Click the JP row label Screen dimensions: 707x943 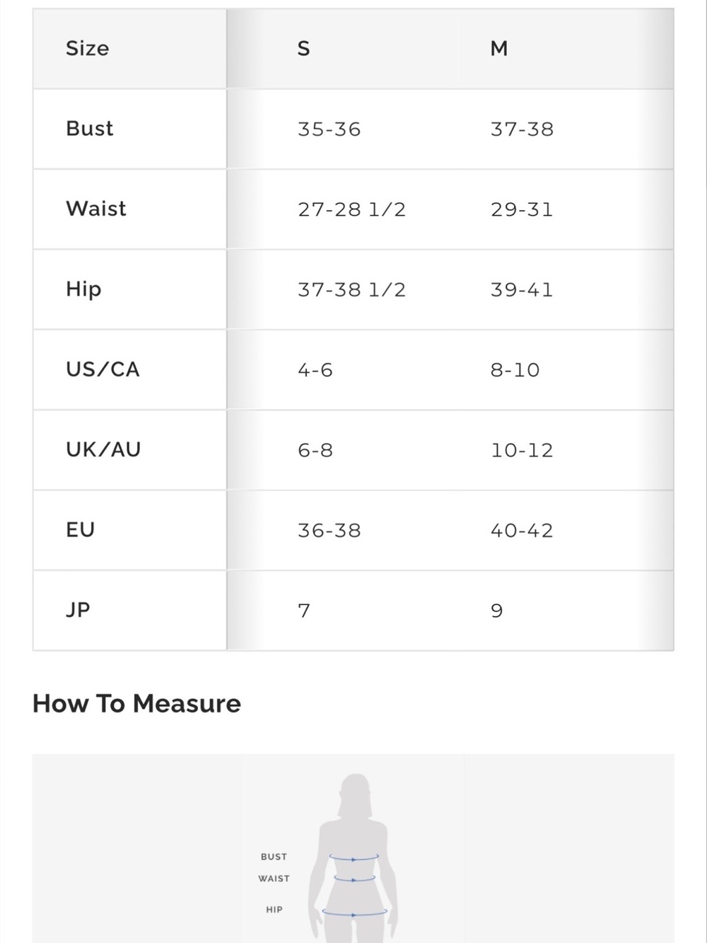pos(78,610)
